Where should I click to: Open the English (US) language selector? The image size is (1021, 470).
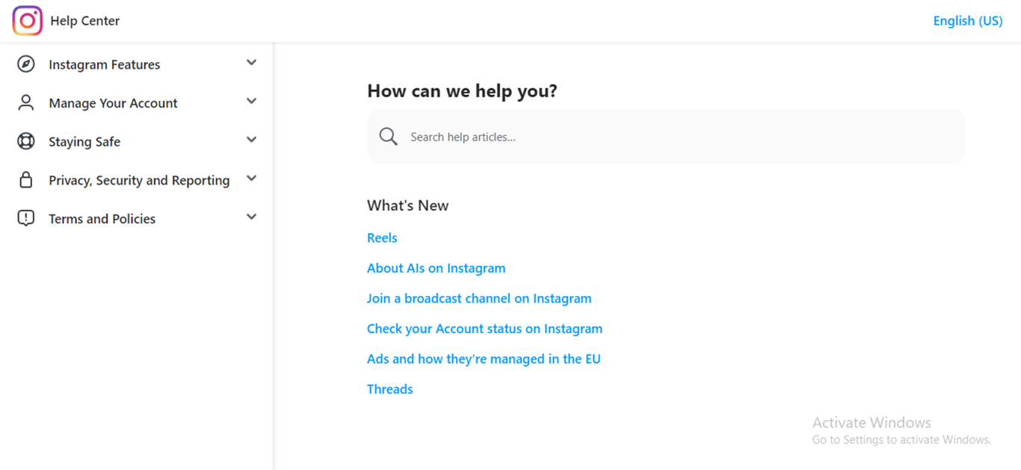[967, 21]
